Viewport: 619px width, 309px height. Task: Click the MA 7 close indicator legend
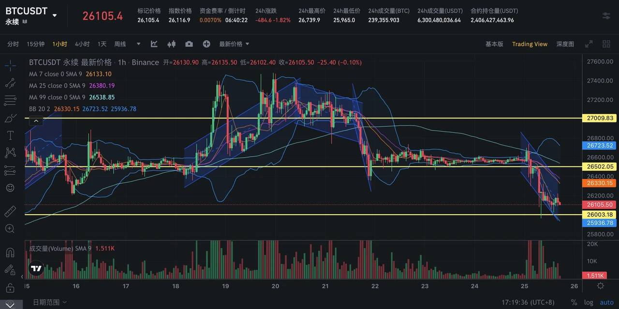(x=70, y=74)
